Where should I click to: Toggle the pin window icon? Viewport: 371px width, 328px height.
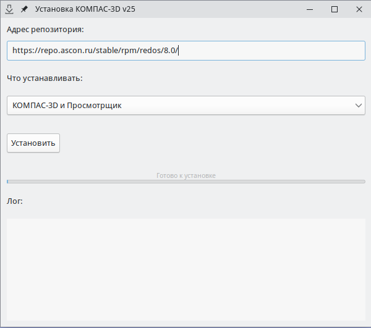pos(24,9)
